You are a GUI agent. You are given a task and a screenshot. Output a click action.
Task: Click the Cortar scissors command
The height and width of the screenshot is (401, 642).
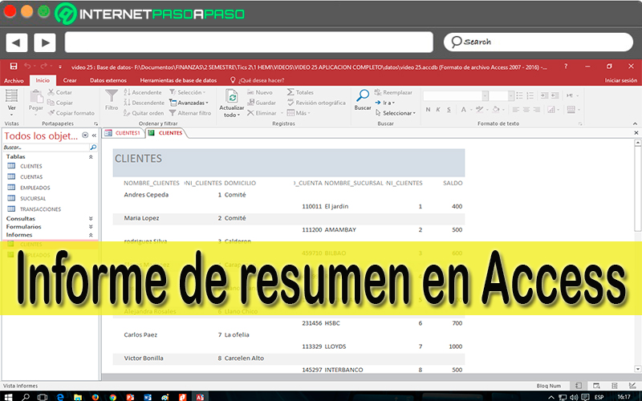(60, 92)
